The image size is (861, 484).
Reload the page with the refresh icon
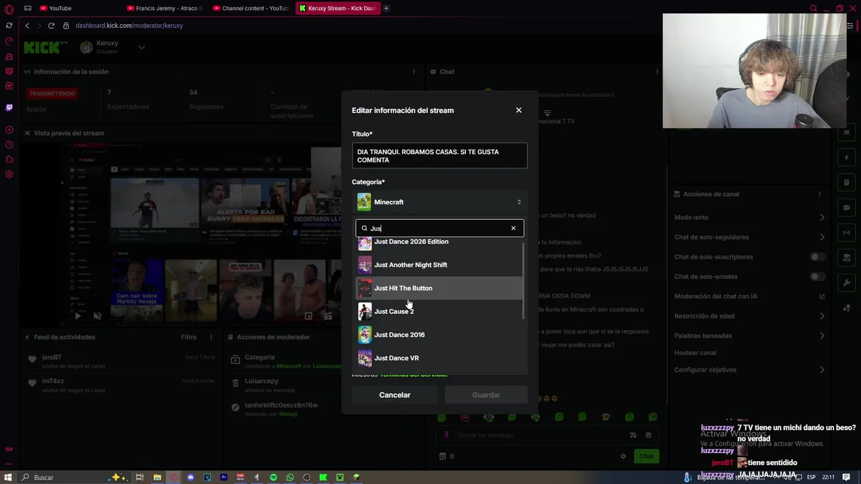[51, 26]
